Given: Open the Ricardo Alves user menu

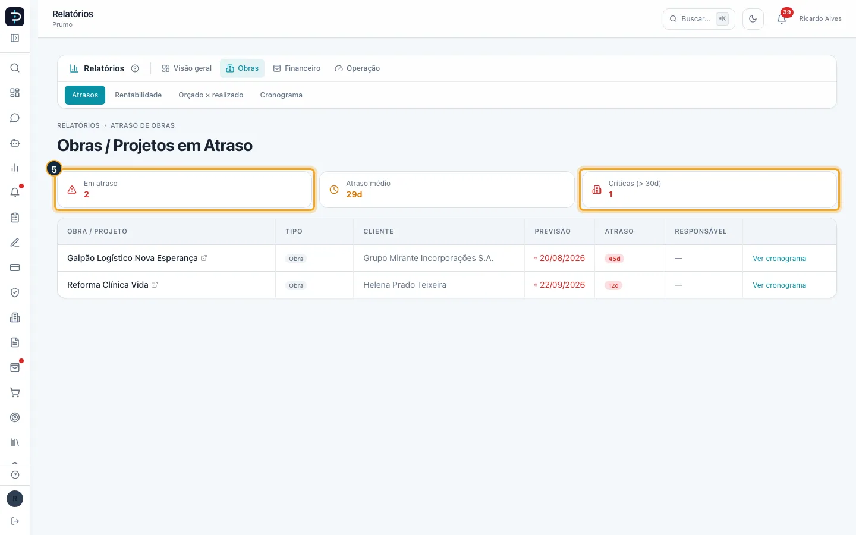Looking at the screenshot, I should point(820,19).
